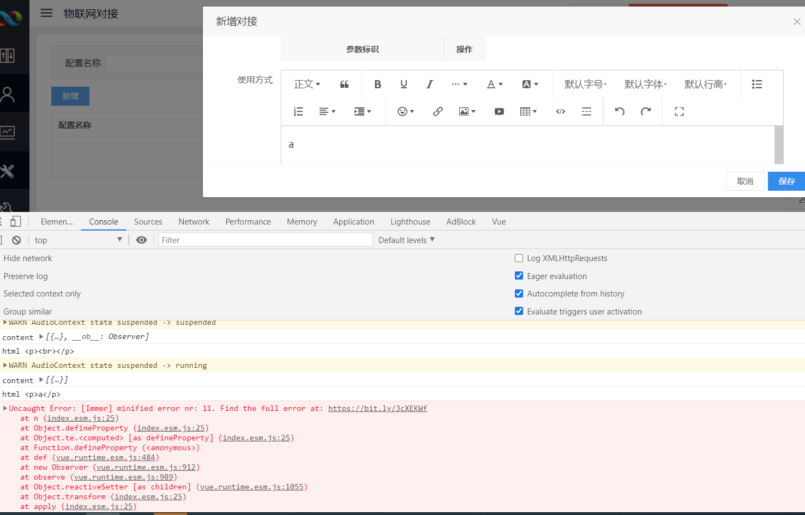Toggle underline formatting in the editor

pos(404,84)
